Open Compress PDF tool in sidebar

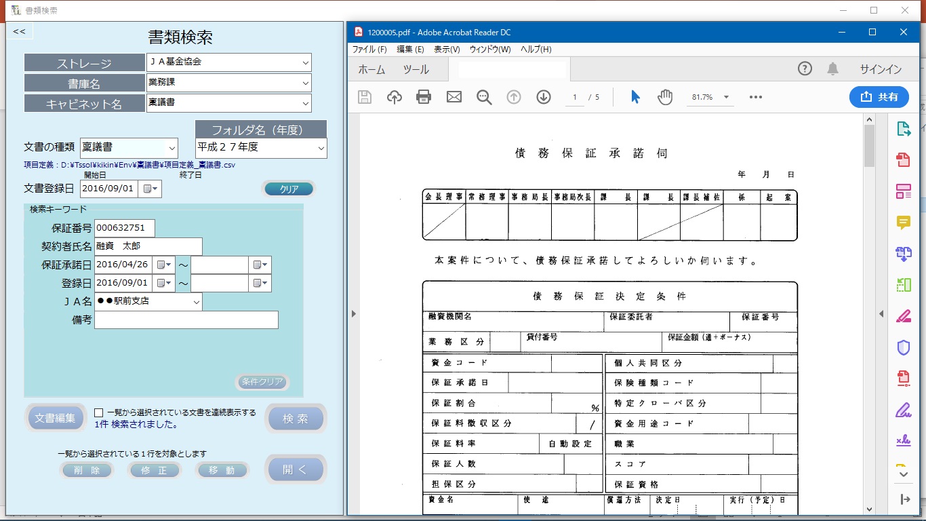point(903,379)
